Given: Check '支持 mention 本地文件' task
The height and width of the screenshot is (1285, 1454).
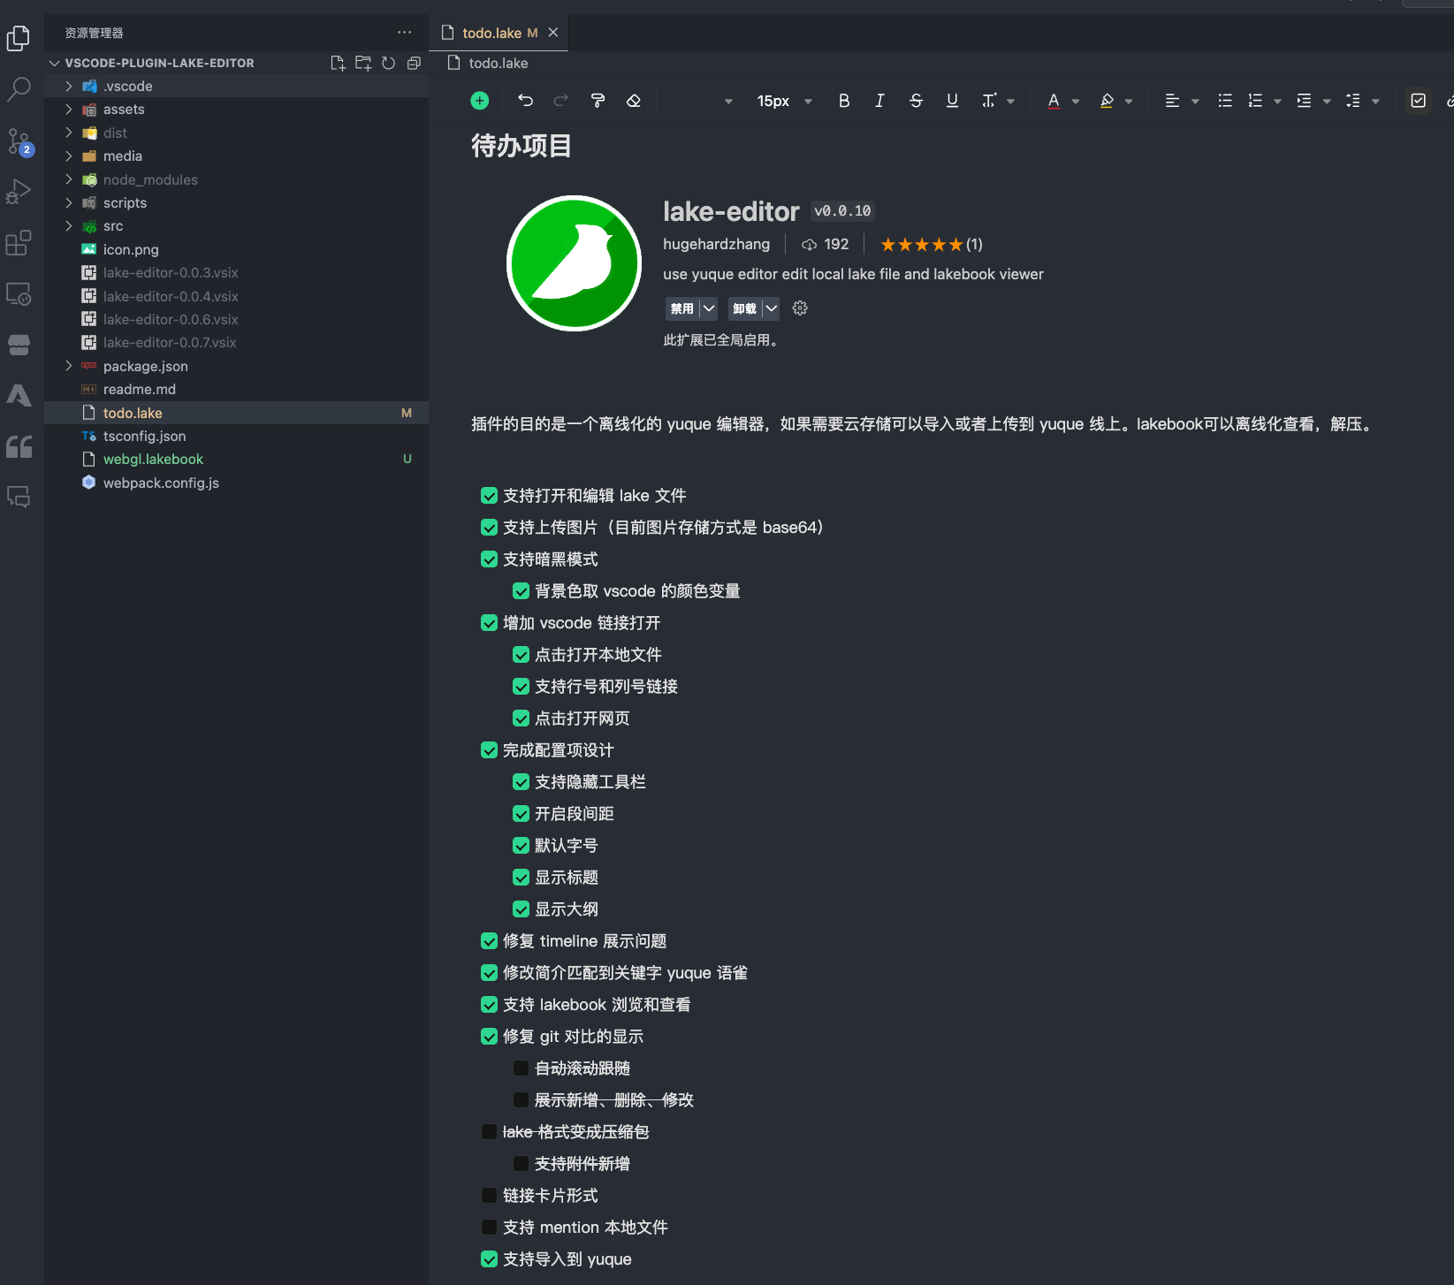Looking at the screenshot, I should coord(489,1228).
